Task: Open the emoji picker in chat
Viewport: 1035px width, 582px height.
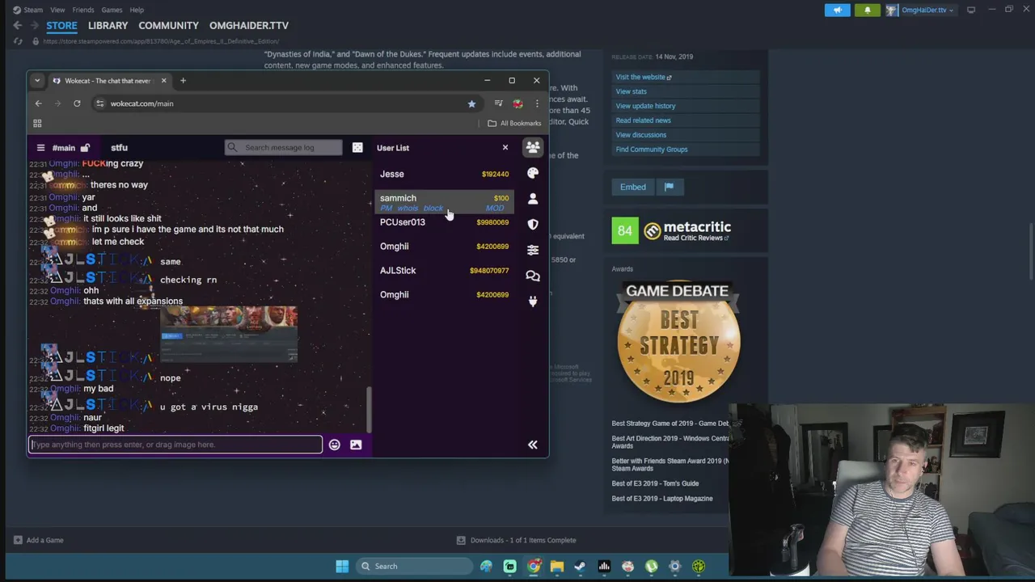Action: 335,445
